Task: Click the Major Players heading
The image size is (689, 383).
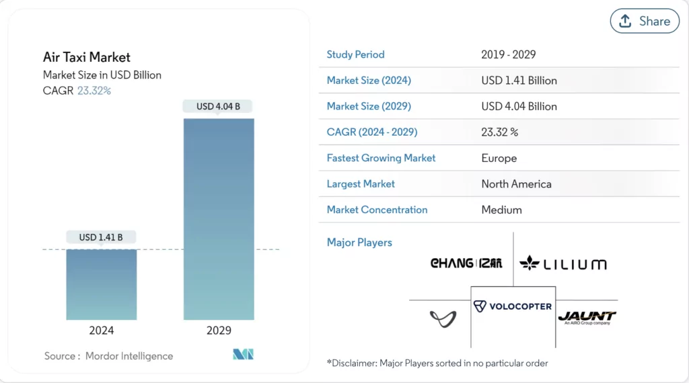Action: click(x=359, y=243)
